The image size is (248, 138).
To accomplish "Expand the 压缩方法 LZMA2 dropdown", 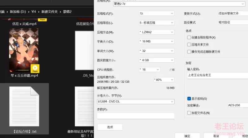I will click(156, 32).
